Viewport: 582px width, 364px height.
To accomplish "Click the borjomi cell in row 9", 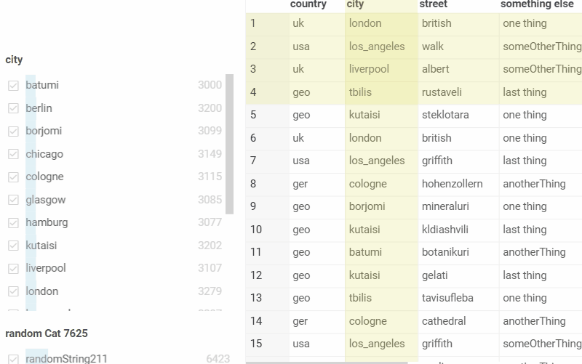I will tap(367, 206).
